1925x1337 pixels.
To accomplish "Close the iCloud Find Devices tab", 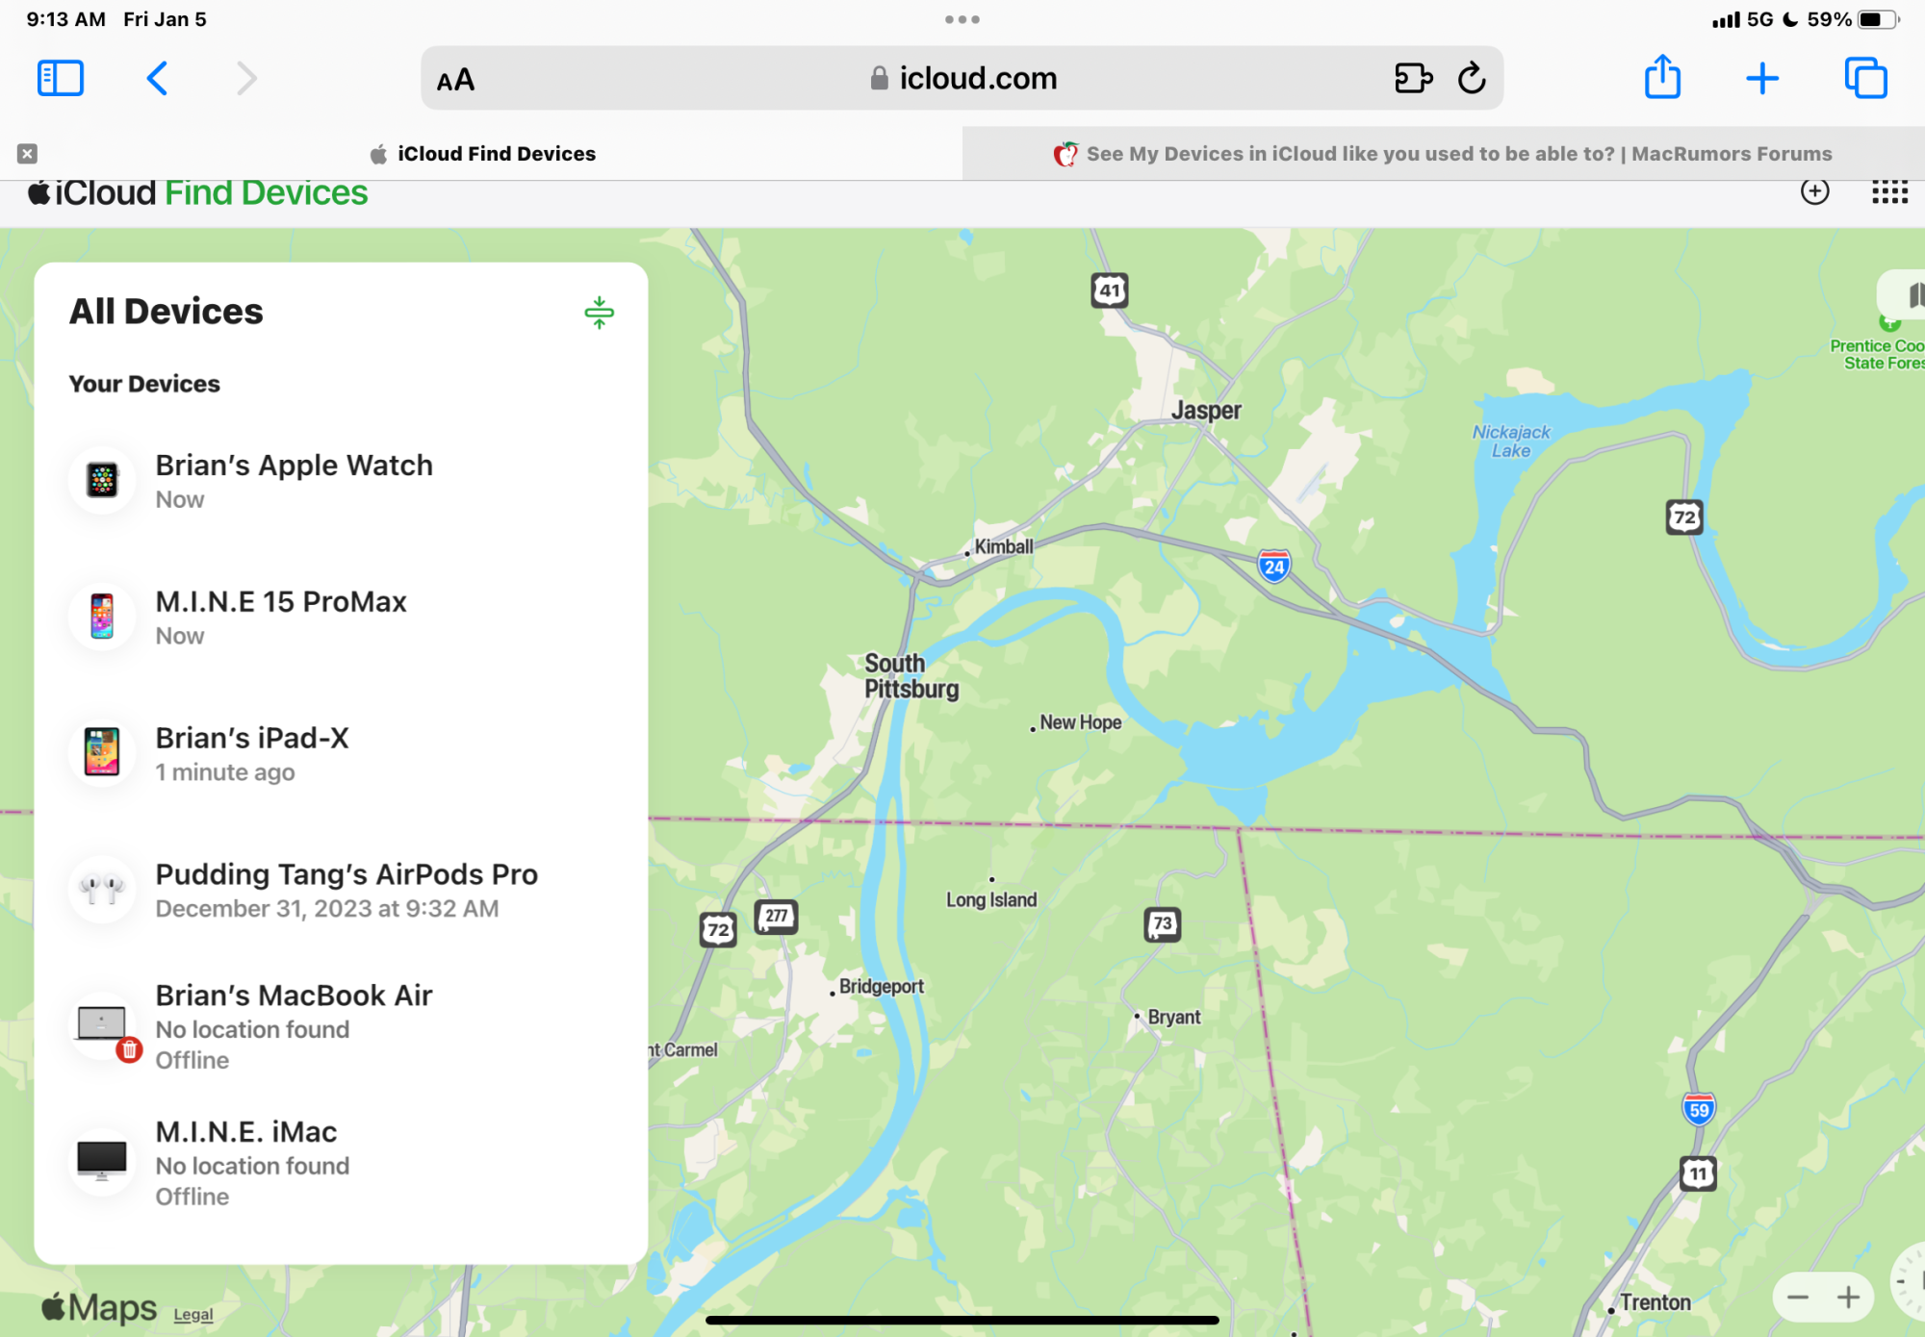I will pyautogui.click(x=27, y=154).
